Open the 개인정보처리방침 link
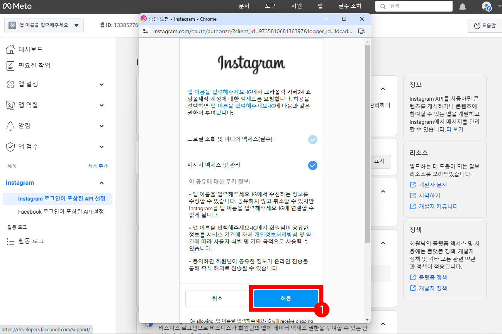The width and height of the screenshot is (502, 334). pos(276,234)
